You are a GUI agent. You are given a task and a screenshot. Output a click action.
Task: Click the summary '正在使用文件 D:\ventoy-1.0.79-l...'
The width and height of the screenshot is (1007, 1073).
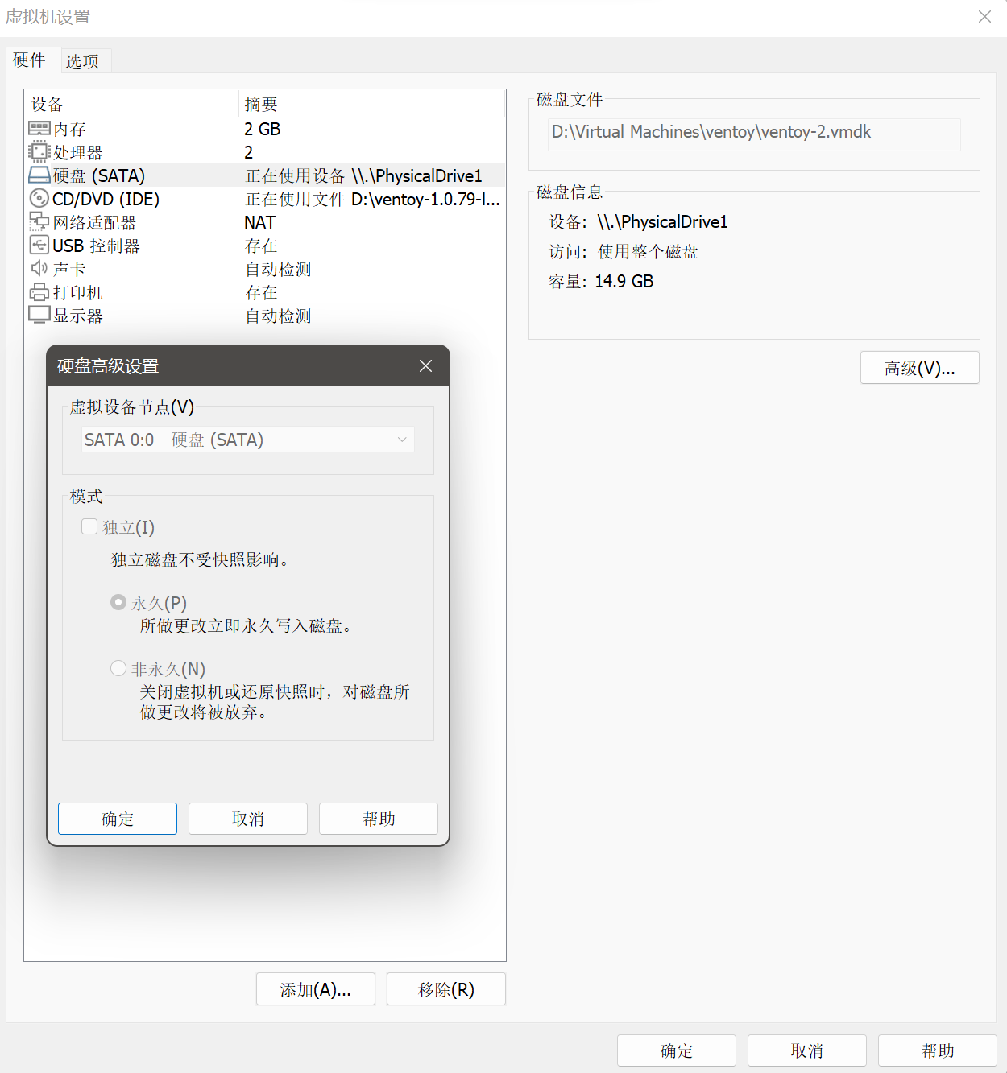click(x=372, y=199)
